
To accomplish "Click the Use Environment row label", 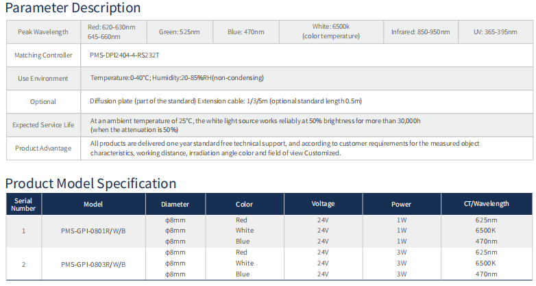I will point(43,78).
